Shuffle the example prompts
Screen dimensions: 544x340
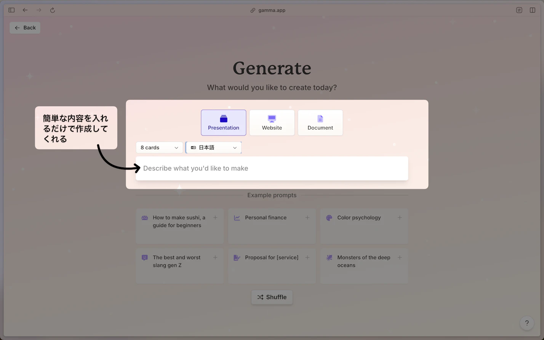click(x=272, y=297)
